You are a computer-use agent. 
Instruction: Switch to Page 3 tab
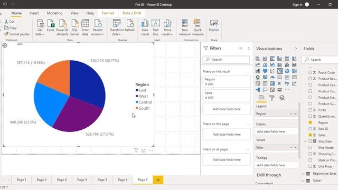tap(82, 179)
